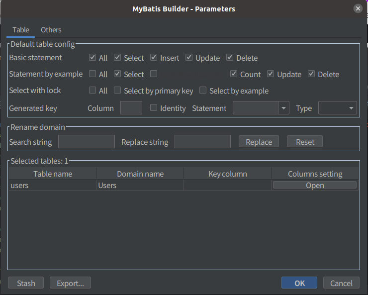Uncheck the Count checkbox

(x=234, y=74)
